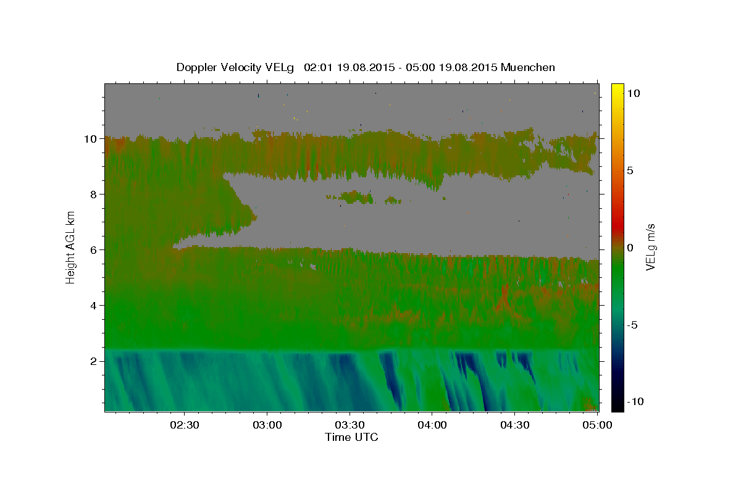Click the height axis label '10'

pyautogui.click(x=92, y=139)
